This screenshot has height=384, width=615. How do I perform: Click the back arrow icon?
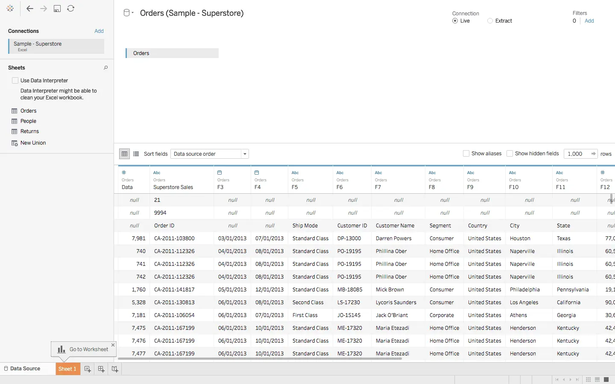(29, 9)
